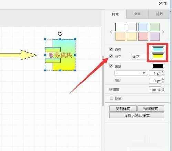This screenshot has width=172, height=151.
Task: Switch to the 排列 tab
Action: pos(159,14)
